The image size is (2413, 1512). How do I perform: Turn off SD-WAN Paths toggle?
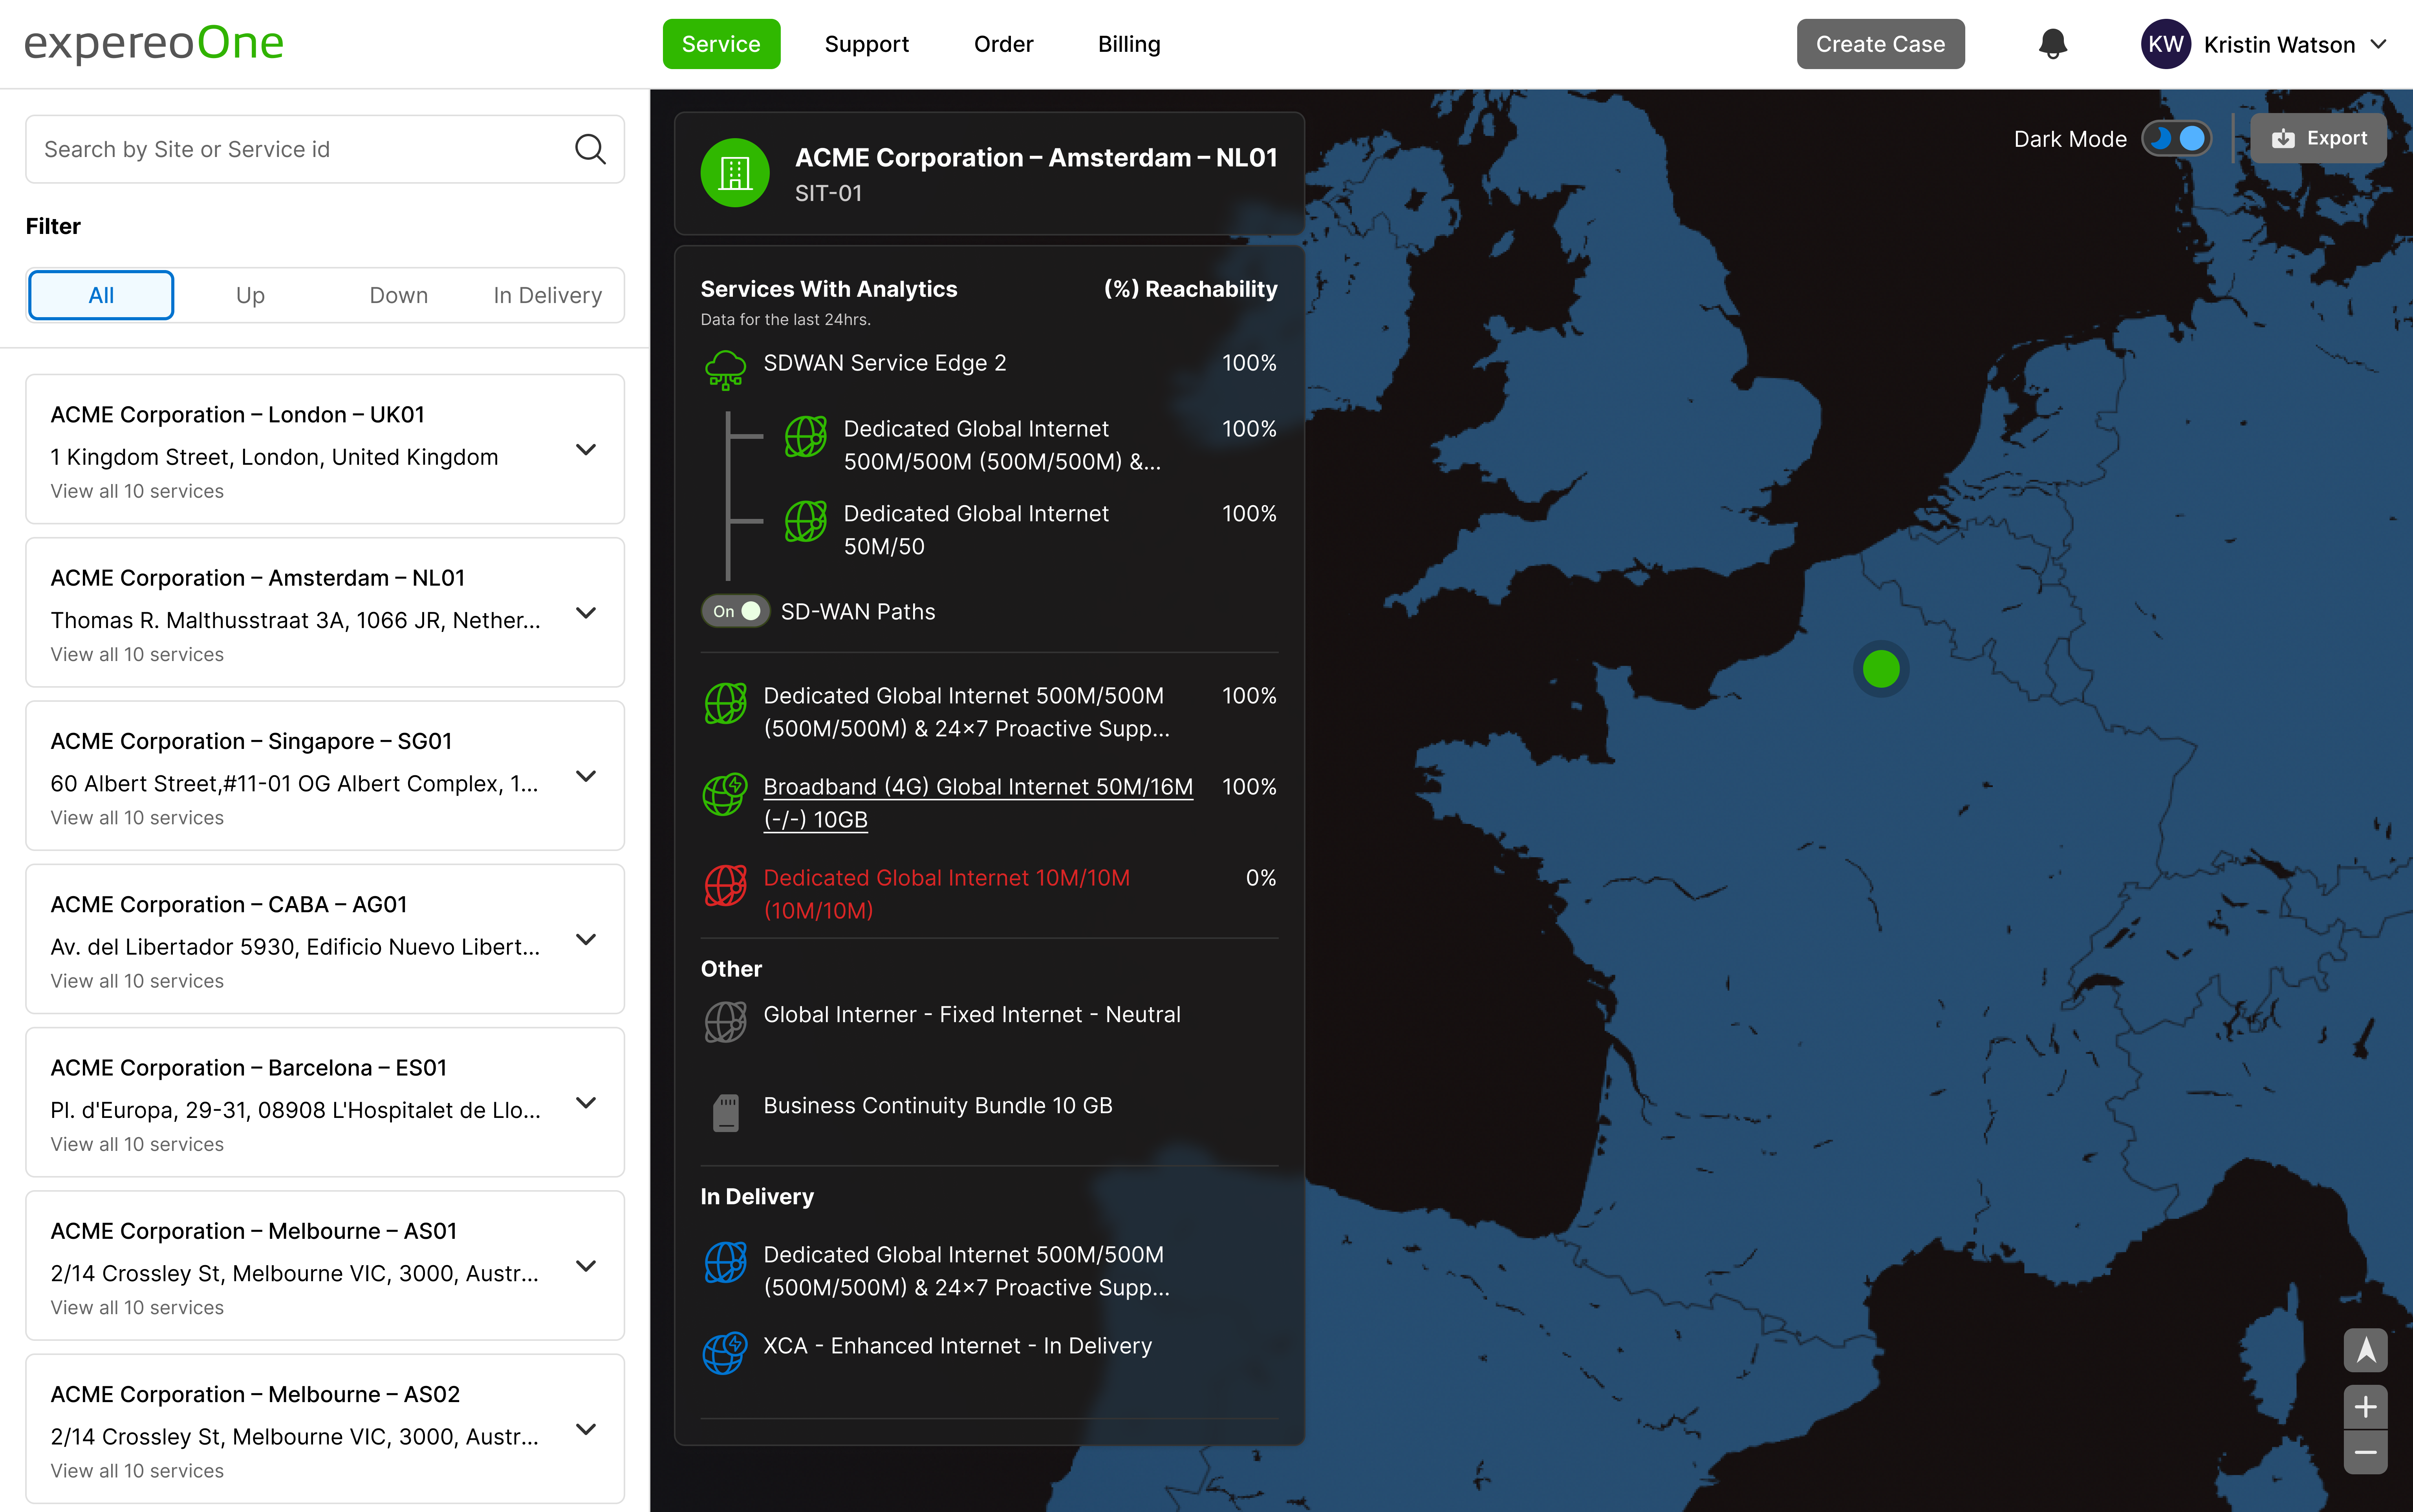point(735,611)
